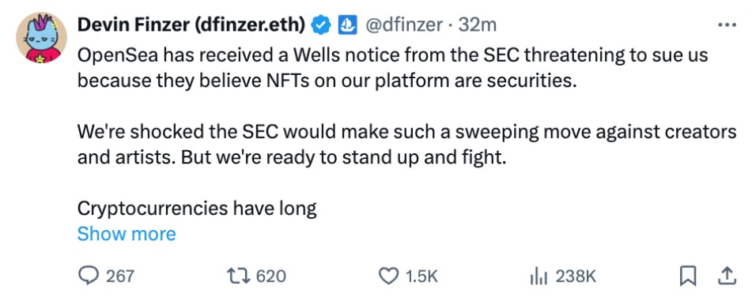Open Devin Finzer's profile avatar
This screenshot has height=298, width=752.
coord(41,38)
